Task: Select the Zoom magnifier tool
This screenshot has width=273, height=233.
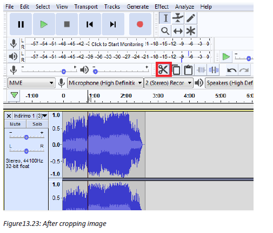Action: click(165, 31)
